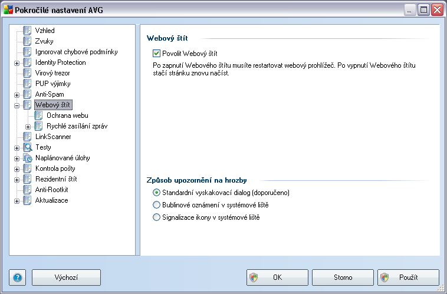
Task: Click the page icon beside Anti-Rootkit
Action: (27, 190)
